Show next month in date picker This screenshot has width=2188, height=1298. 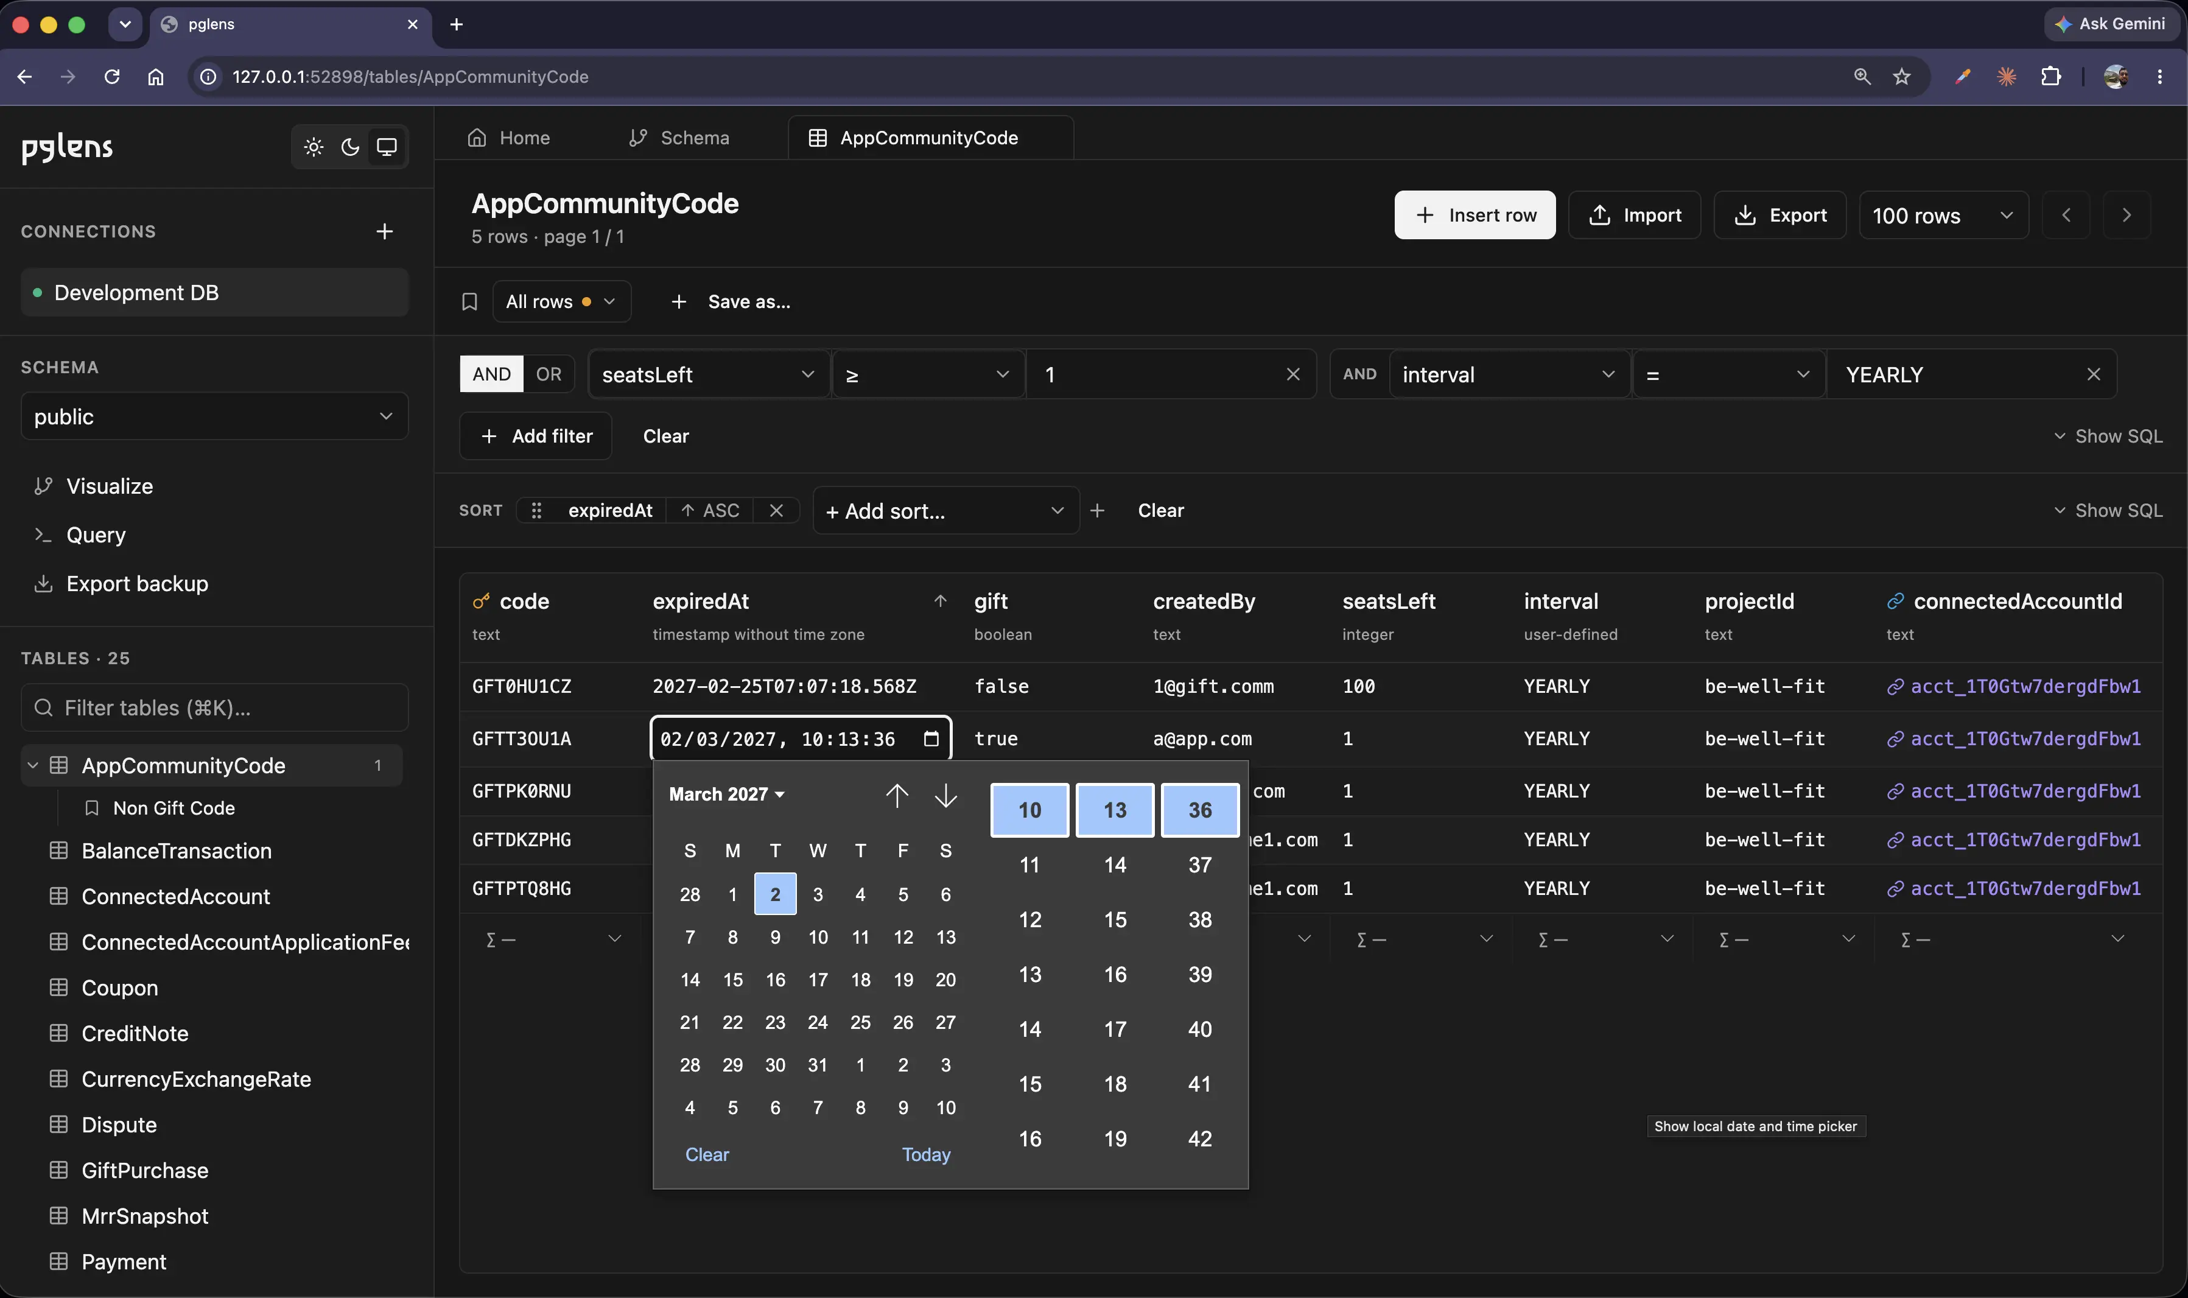coord(945,795)
